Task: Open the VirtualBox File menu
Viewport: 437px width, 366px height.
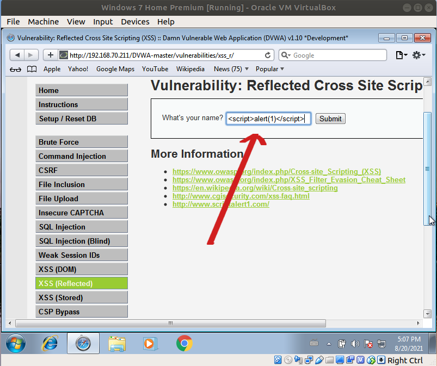Action: tap(13, 22)
